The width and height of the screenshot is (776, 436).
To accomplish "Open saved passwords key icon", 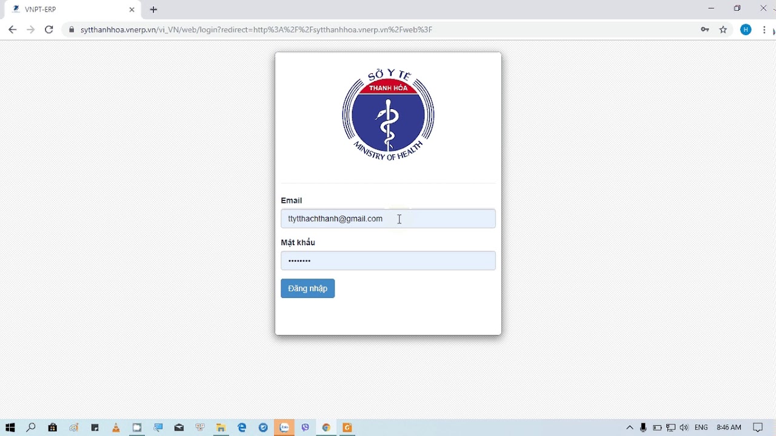I will coord(704,30).
